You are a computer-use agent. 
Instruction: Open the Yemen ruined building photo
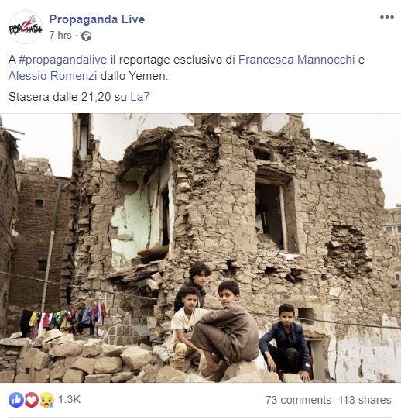tap(200, 248)
